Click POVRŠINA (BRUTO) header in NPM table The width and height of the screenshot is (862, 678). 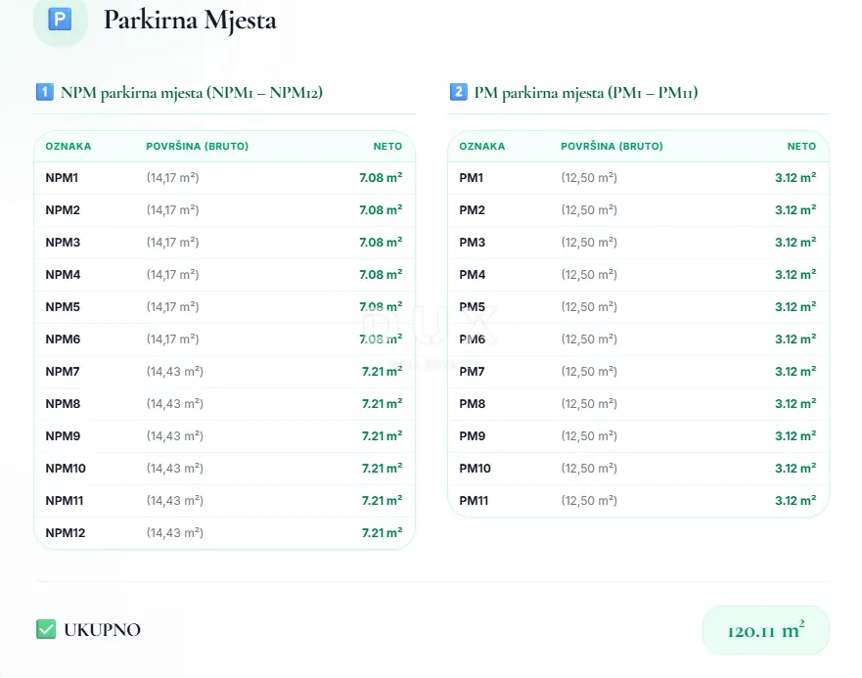[x=198, y=147]
